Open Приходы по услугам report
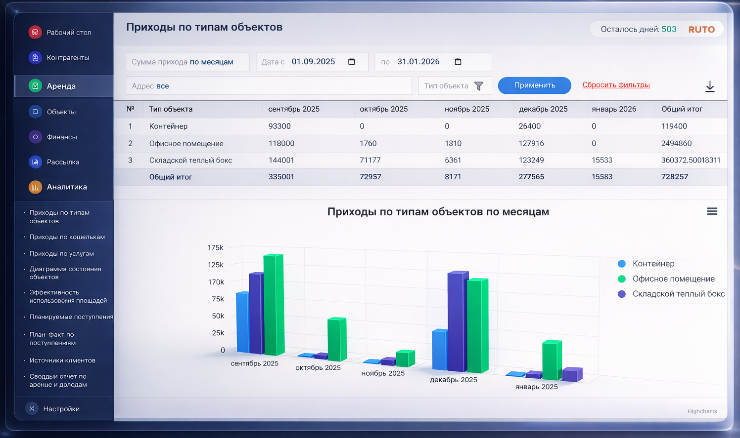This screenshot has height=438, width=740. pyautogui.click(x=61, y=254)
